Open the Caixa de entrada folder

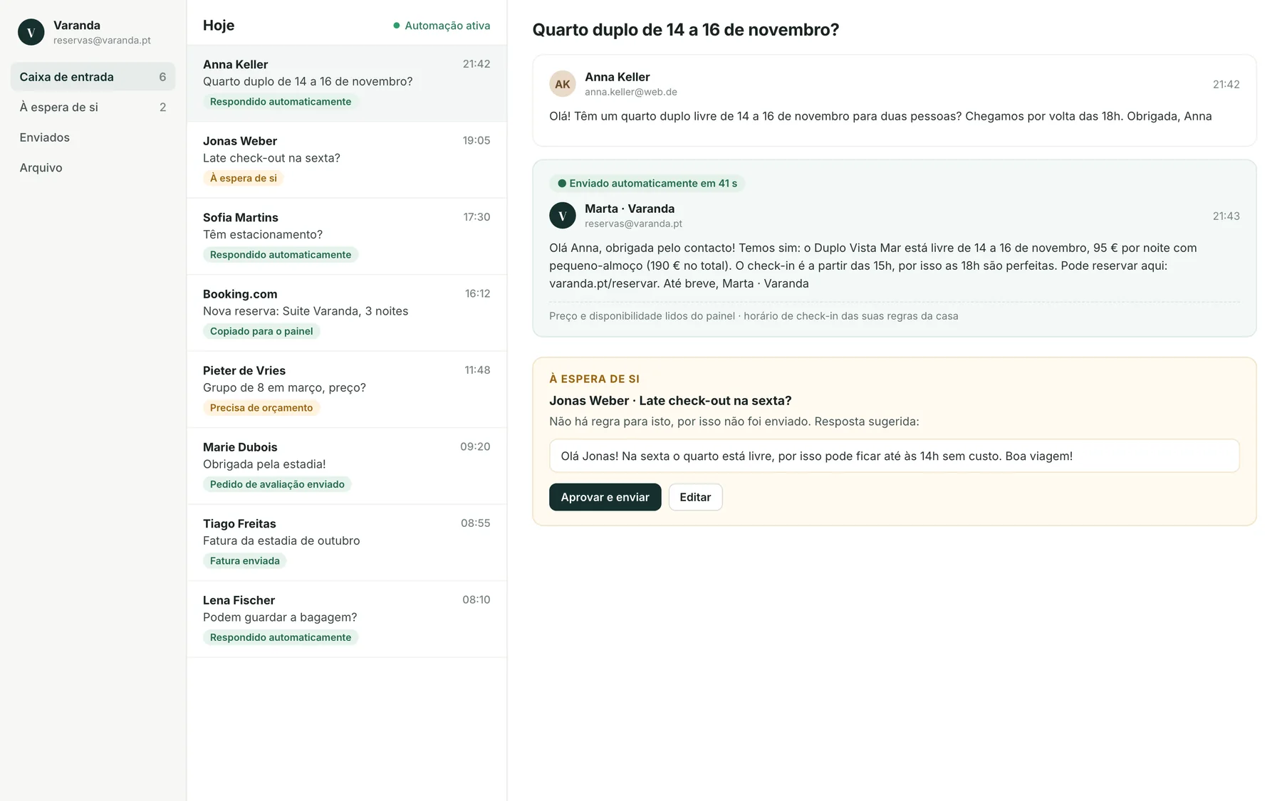point(93,77)
